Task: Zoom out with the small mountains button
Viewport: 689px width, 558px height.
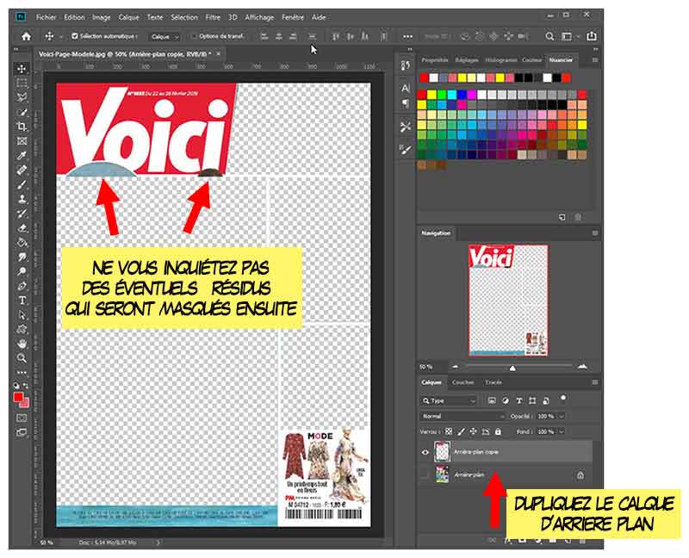Action: (x=455, y=367)
